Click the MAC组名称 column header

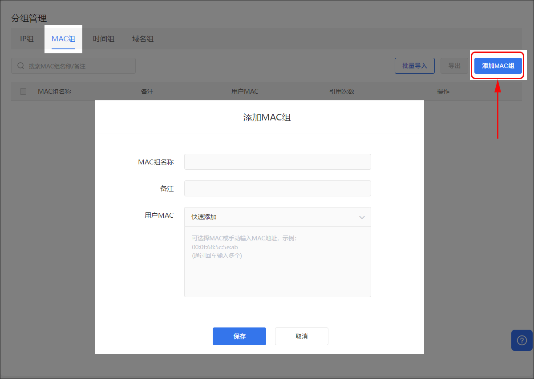(x=54, y=92)
